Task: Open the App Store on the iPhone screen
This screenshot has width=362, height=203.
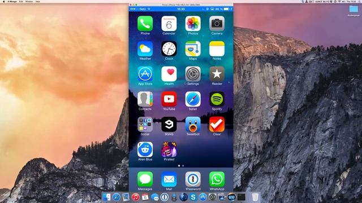Action: tap(145, 74)
